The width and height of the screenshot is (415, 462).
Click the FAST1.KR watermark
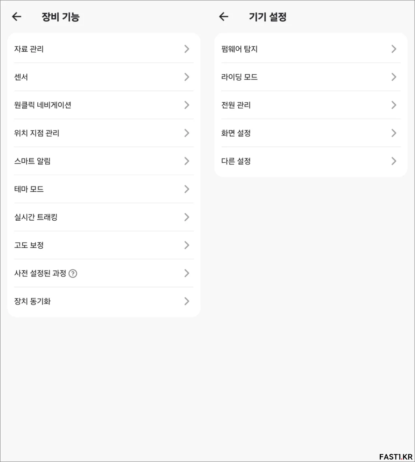[396, 457]
